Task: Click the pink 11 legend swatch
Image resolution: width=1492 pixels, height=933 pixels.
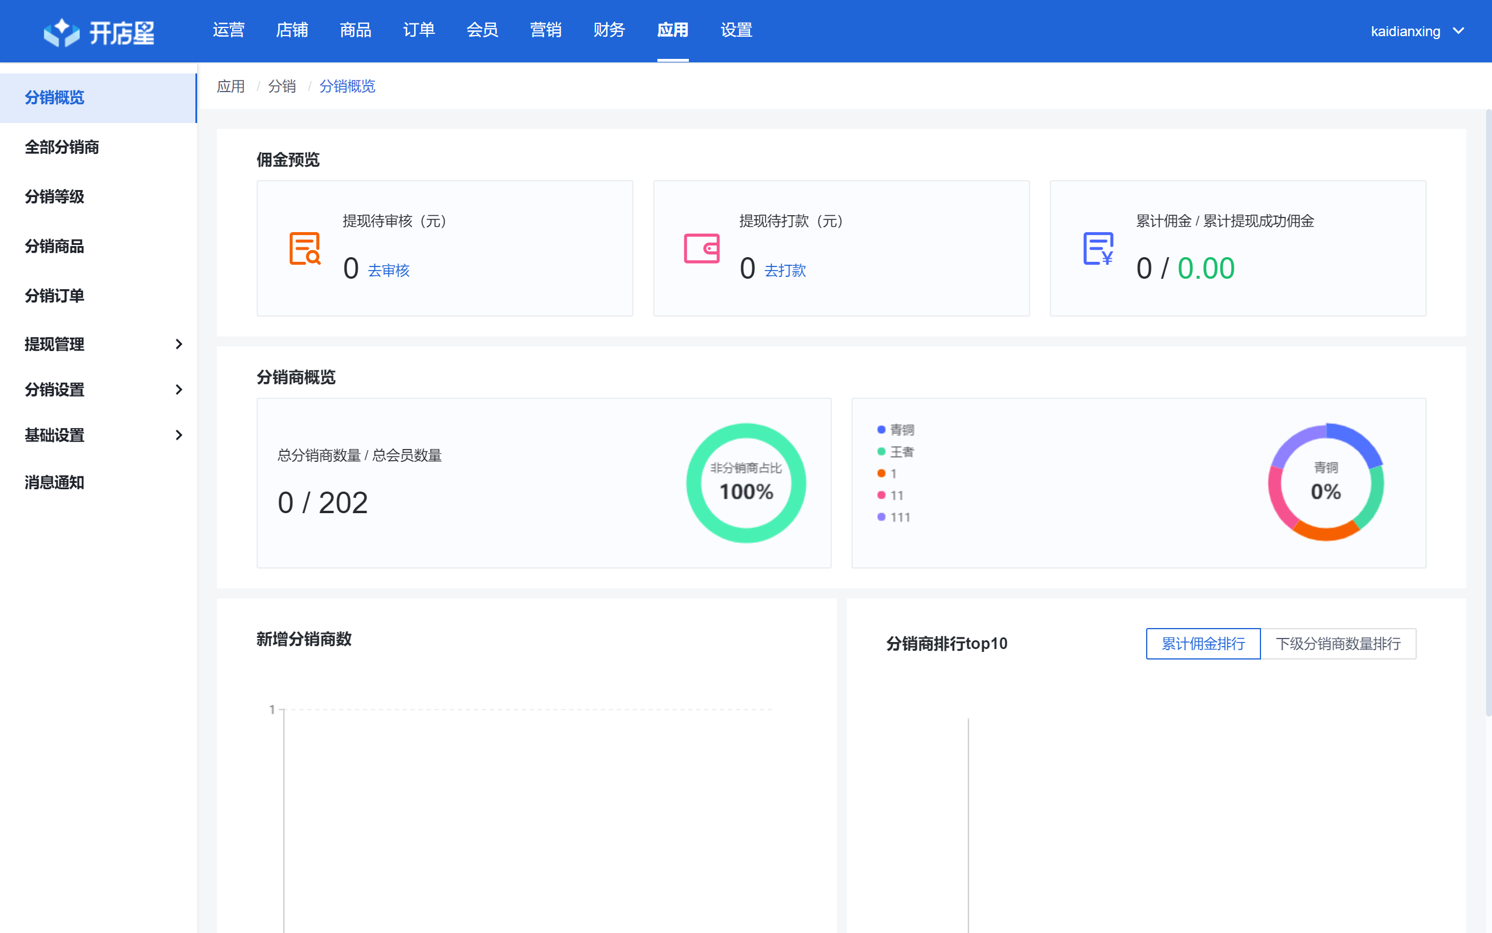Action: point(881,495)
